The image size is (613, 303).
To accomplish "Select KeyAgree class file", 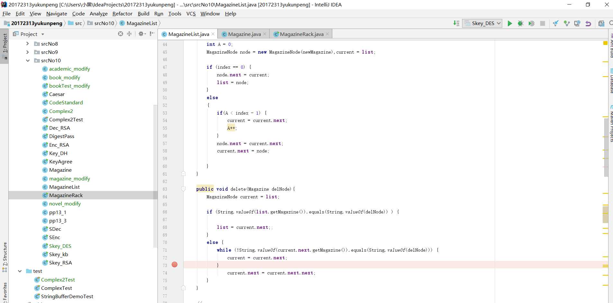I will click(x=60, y=161).
